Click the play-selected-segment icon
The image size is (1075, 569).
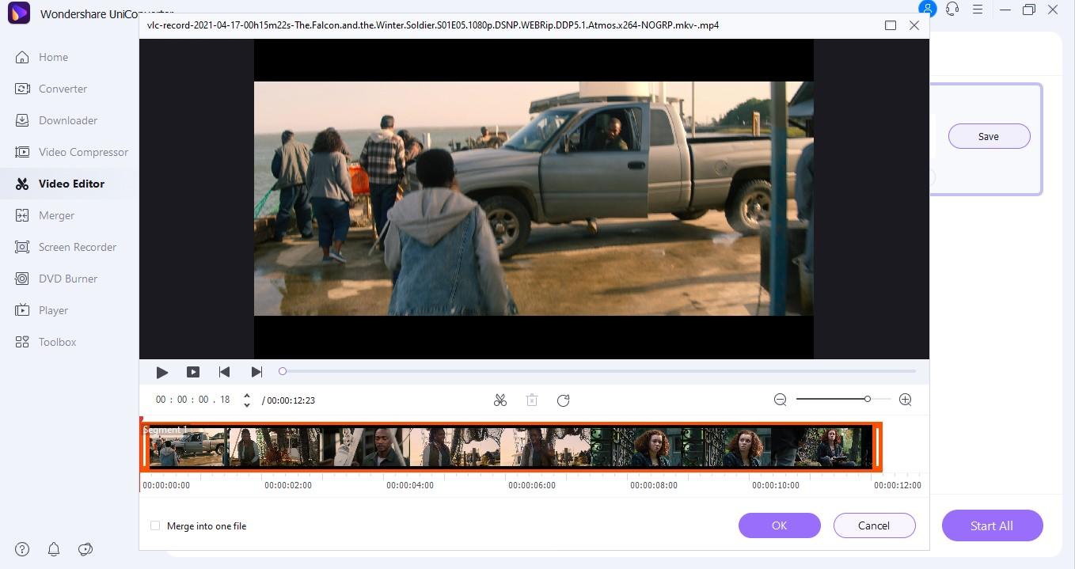193,372
